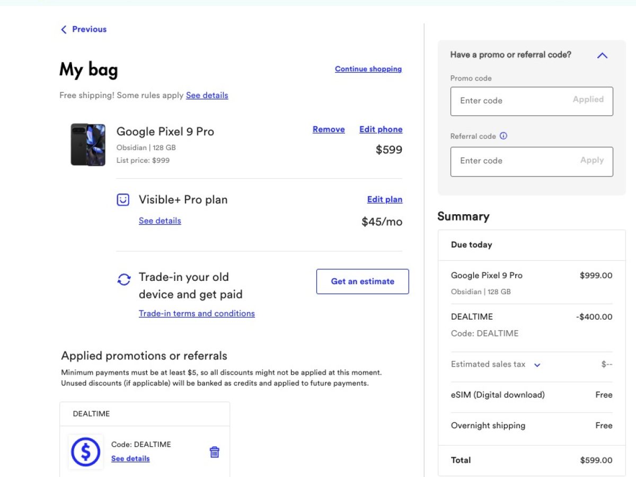Click the Previous back arrow icon
Viewport: 636px width, 477px height.
point(64,30)
